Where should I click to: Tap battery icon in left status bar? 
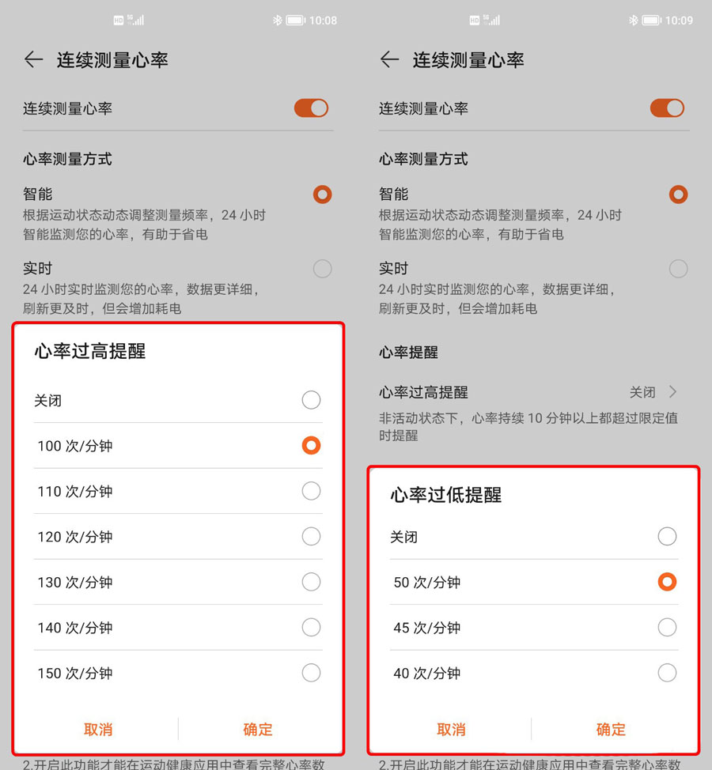pos(296,20)
